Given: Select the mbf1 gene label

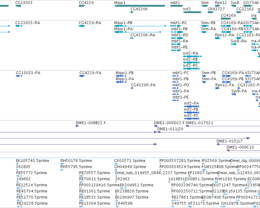Looking at the screenshot, I should click(175, 3).
